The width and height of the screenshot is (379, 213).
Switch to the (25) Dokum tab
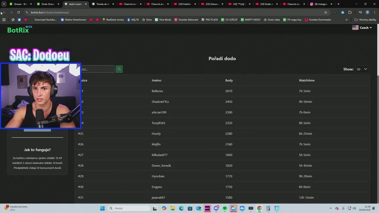coord(212,4)
